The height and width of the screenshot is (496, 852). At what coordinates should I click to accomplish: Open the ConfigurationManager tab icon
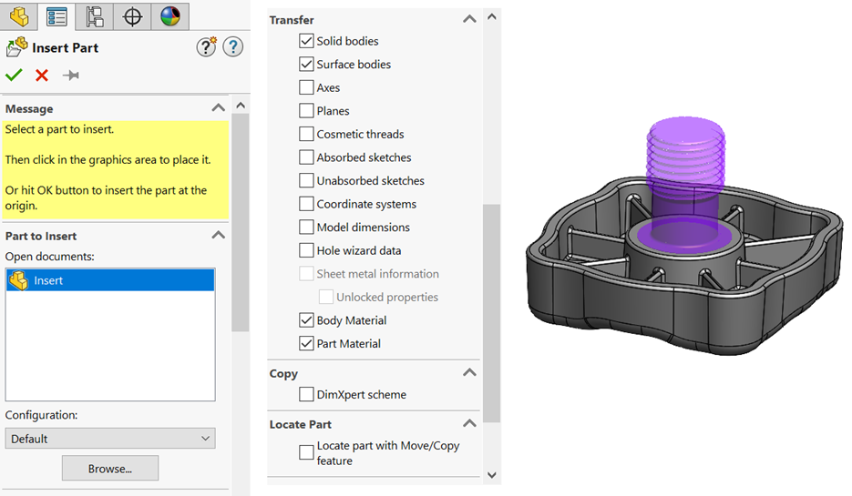click(95, 16)
